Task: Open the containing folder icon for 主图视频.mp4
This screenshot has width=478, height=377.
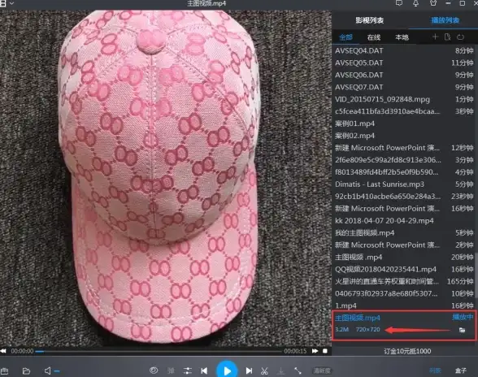Action: 462,330
